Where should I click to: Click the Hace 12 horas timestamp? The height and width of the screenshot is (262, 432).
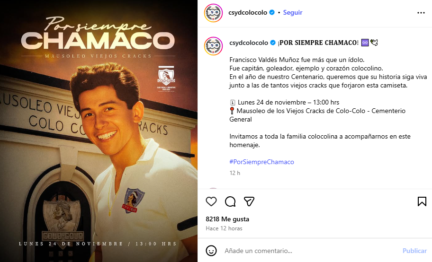coord(224,228)
